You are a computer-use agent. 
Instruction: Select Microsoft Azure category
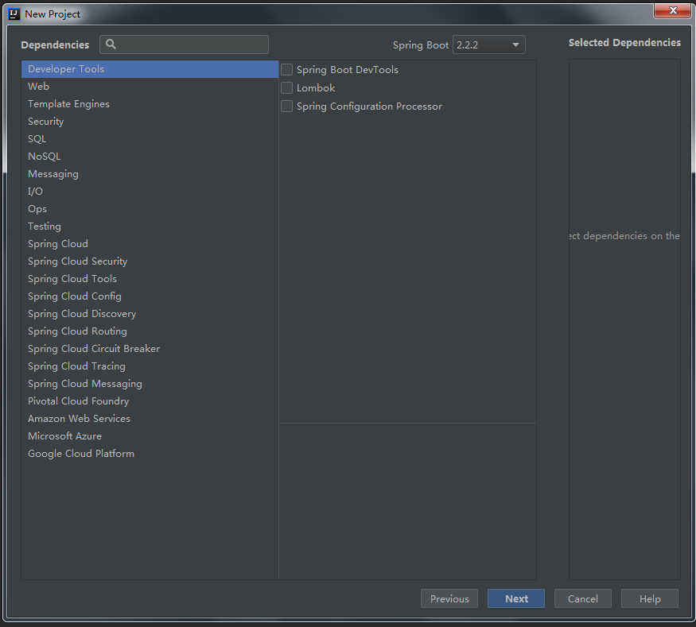coord(150,436)
